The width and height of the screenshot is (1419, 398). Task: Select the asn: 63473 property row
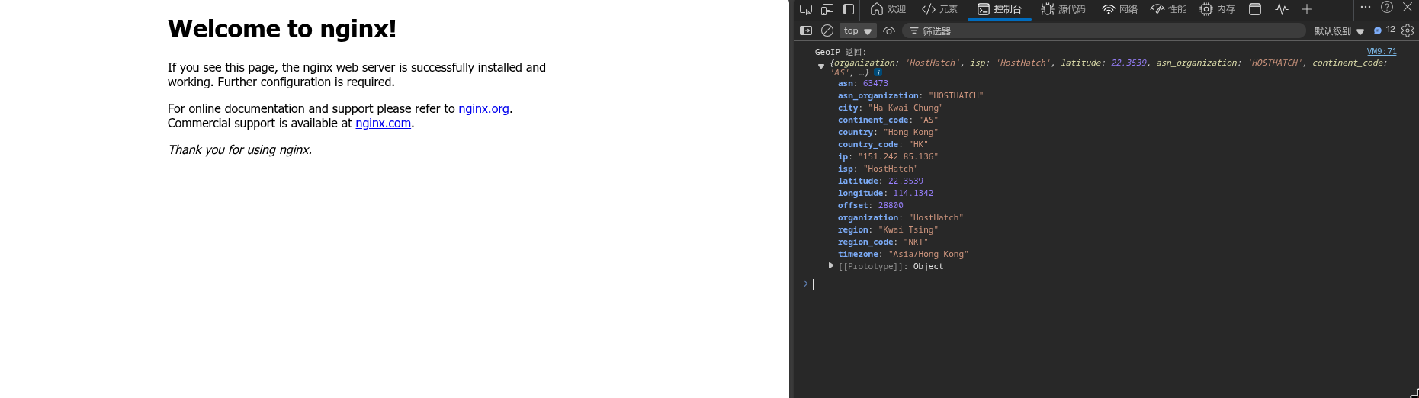[863, 84]
